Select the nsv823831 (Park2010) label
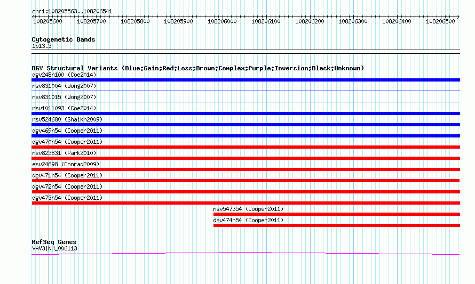 coord(64,153)
